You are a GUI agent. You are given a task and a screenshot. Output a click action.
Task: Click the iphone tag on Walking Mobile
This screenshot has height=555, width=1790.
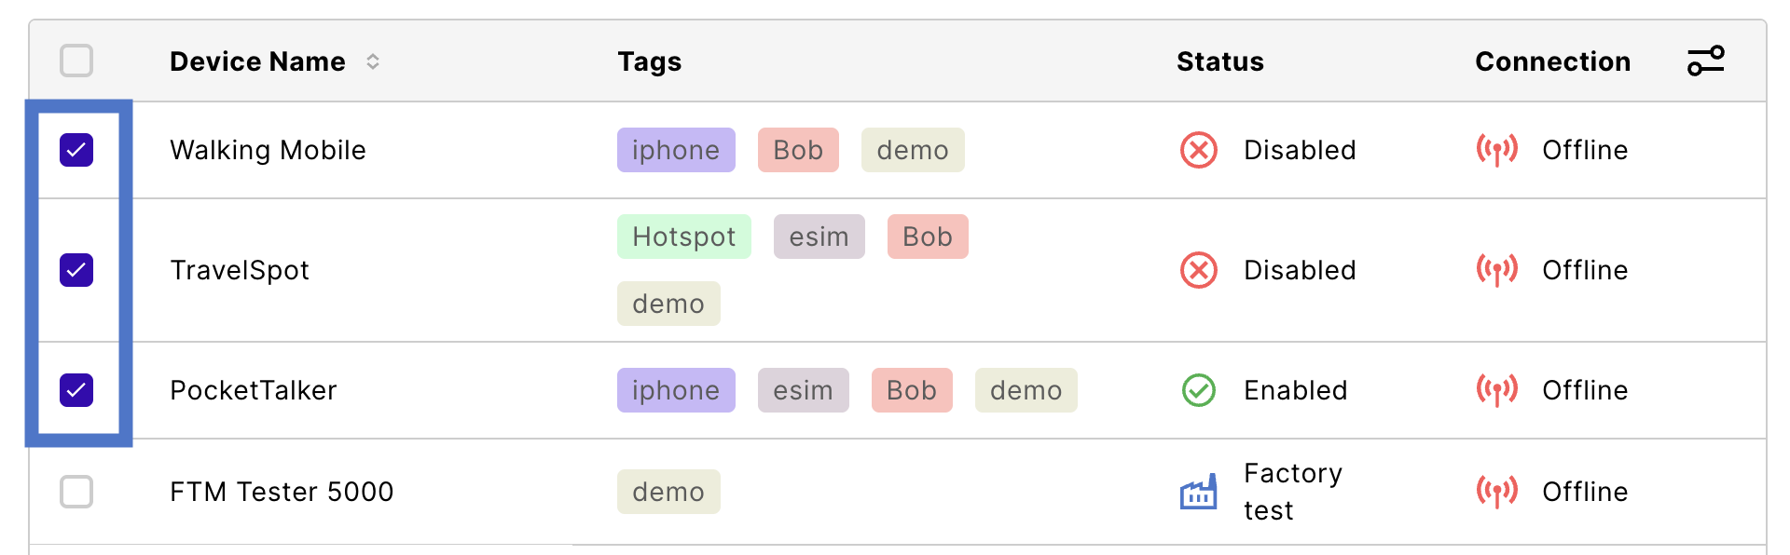coord(676,150)
